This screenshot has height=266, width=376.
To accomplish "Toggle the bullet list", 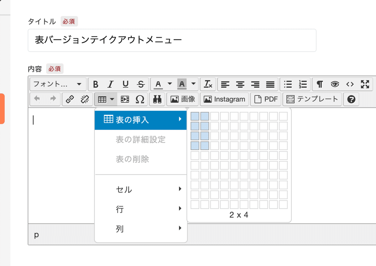I will (287, 84).
